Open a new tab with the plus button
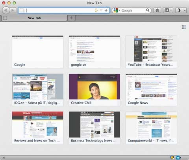Viewport: 189px width, 160px height. (71, 18)
